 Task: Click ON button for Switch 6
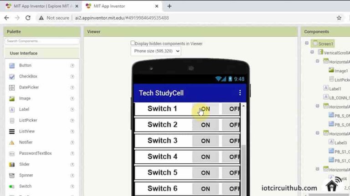[206, 189]
